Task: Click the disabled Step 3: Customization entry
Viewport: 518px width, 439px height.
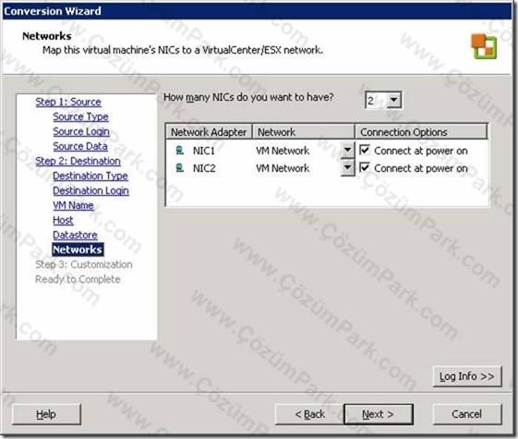Action: click(x=84, y=264)
